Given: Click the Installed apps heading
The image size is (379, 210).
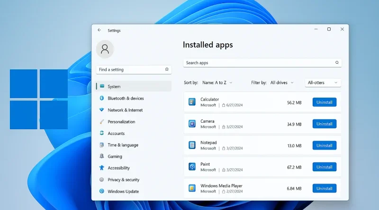Looking at the screenshot, I should [208, 45].
